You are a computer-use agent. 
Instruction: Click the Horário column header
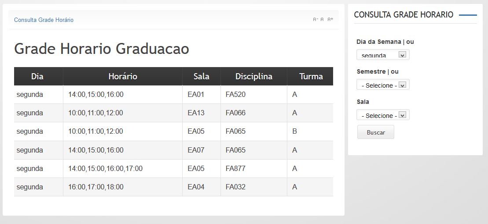coord(123,76)
